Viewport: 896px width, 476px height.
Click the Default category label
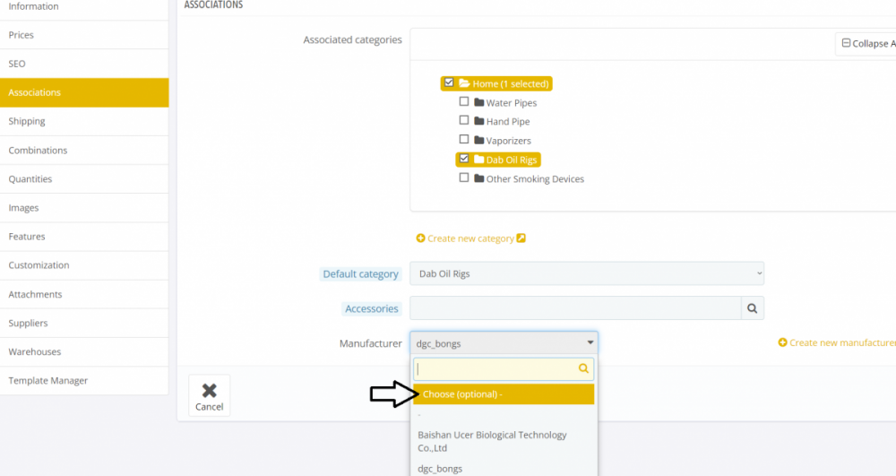pyautogui.click(x=360, y=273)
